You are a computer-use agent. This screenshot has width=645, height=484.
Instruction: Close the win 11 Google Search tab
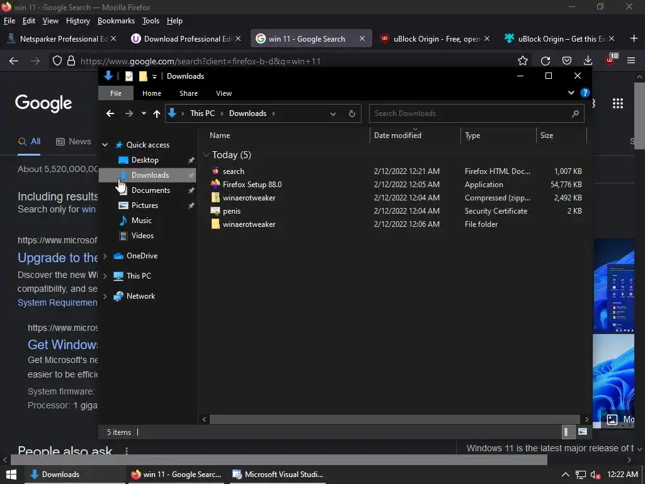[362, 38]
